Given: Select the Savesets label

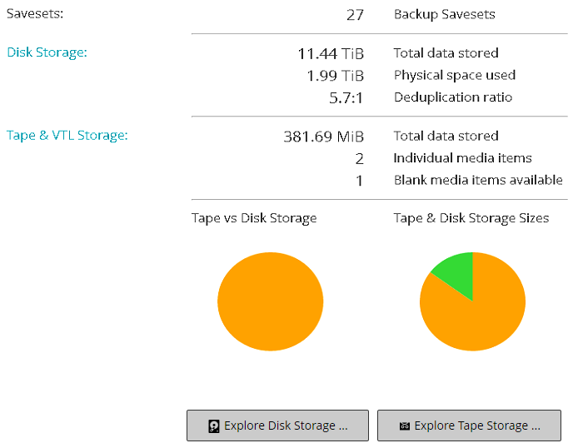Looking at the screenshot, I should click(x=35, y=14).
